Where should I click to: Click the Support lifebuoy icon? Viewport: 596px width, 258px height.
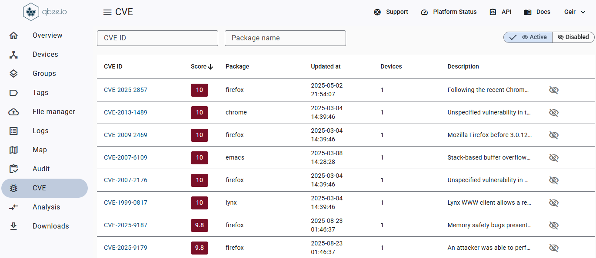click(377, 12)
